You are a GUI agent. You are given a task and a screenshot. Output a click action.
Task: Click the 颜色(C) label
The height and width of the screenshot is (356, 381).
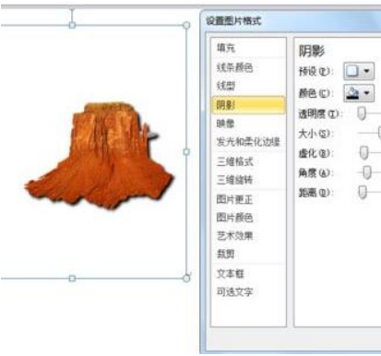point(316,93)
